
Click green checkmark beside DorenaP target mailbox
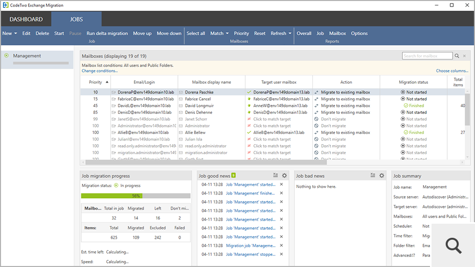click(x=249, y=92)
